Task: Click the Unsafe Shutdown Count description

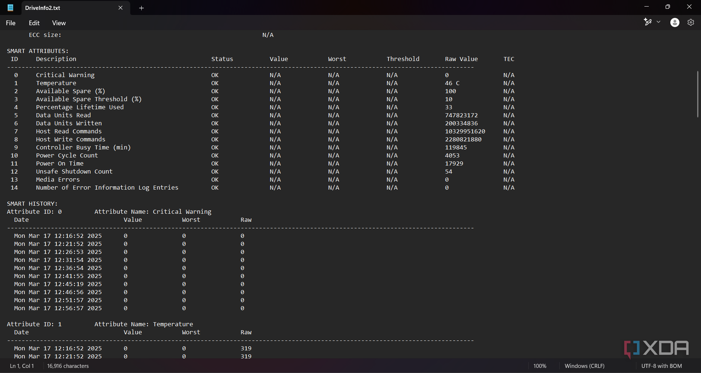Action: 74,172
